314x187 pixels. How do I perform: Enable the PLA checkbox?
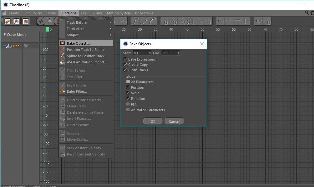(128, 104)
